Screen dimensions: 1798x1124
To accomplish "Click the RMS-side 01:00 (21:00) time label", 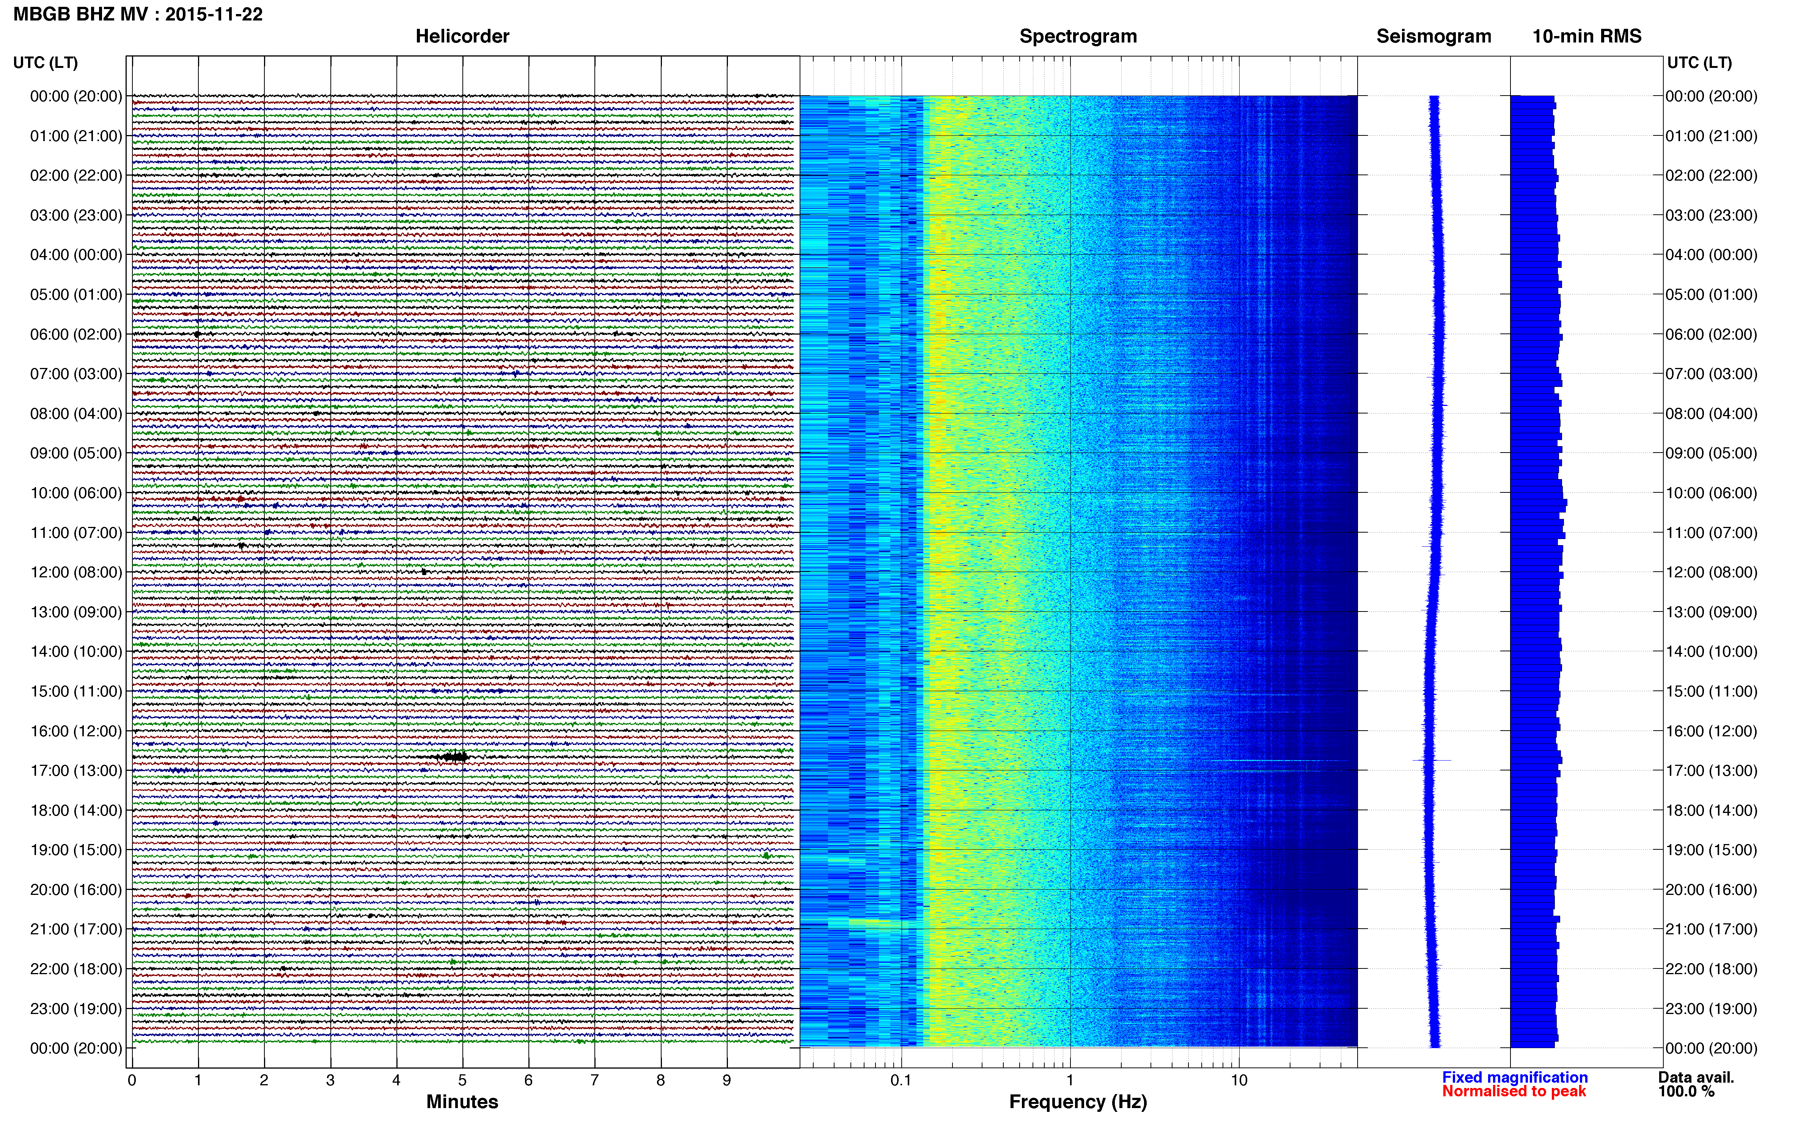I will coord(1711,136).
